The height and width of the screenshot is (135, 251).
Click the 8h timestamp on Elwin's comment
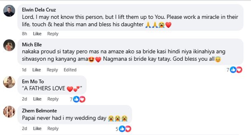(24, 34)
